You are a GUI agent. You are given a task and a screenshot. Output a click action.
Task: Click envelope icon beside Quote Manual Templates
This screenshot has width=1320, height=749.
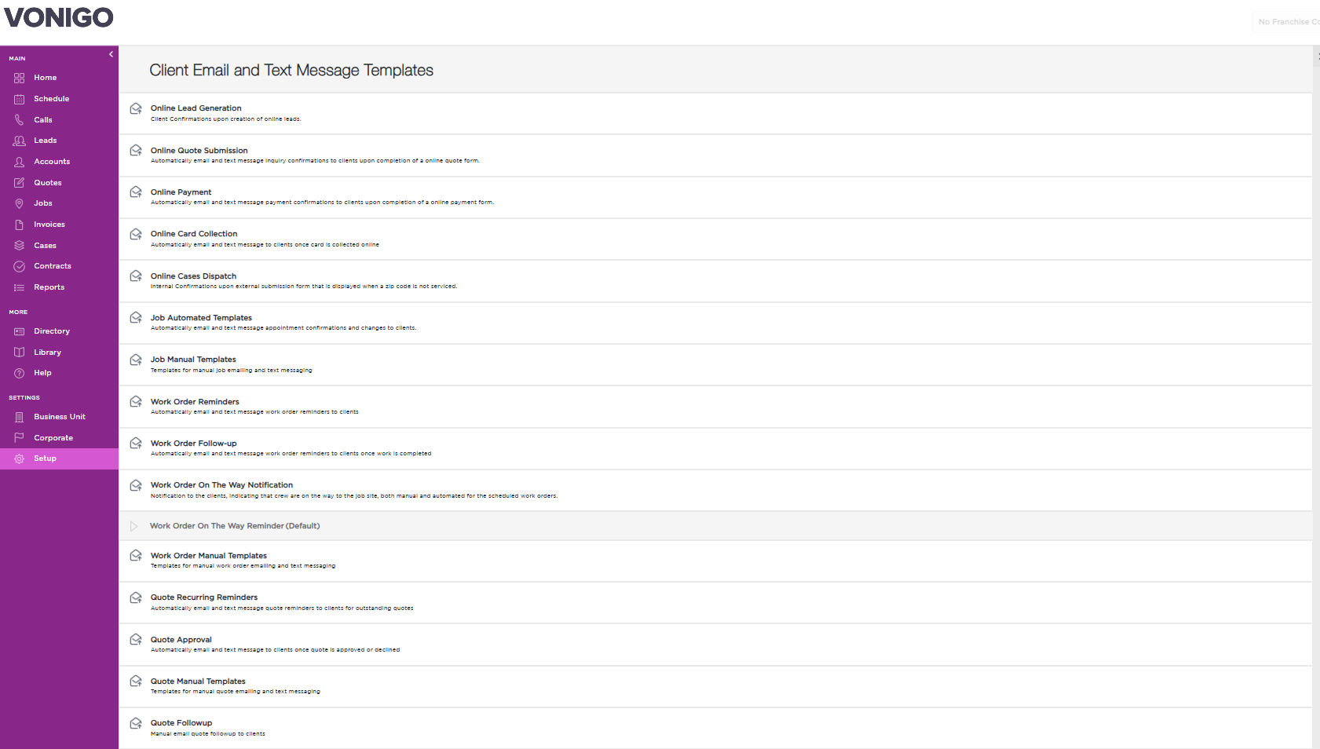136,681
